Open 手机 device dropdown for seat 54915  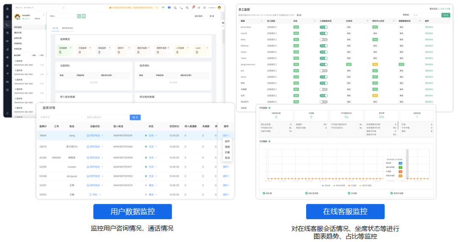point(95,195)
